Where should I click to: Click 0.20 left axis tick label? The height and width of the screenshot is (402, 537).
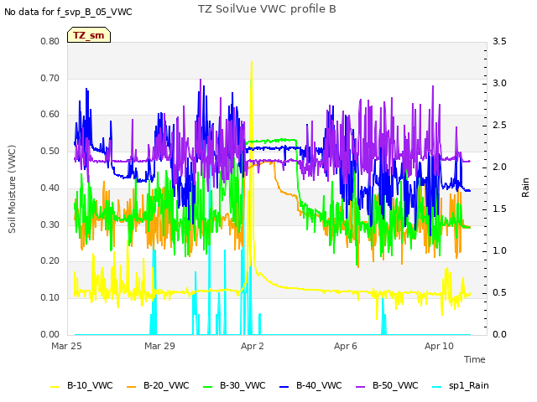click(50, 260)
